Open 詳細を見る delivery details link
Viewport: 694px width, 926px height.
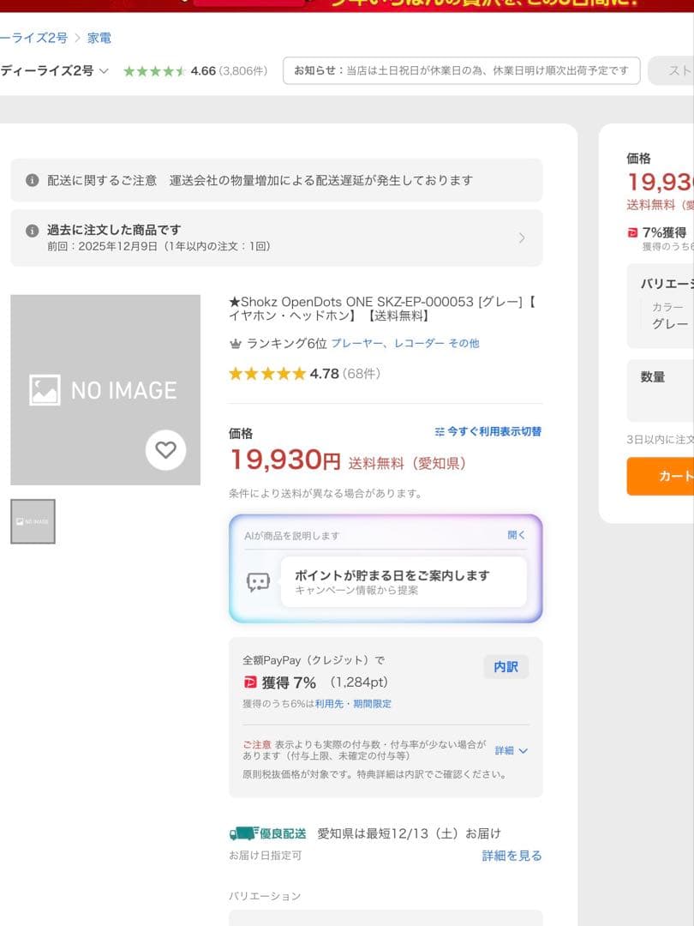(511, 855)
